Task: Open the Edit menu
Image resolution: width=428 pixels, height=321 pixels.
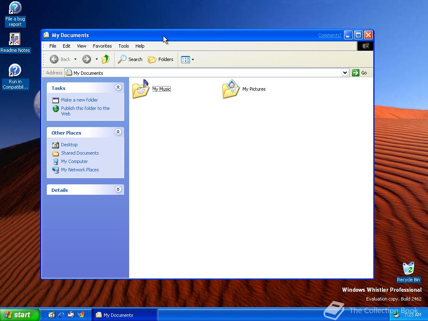Action: (66, 46)
